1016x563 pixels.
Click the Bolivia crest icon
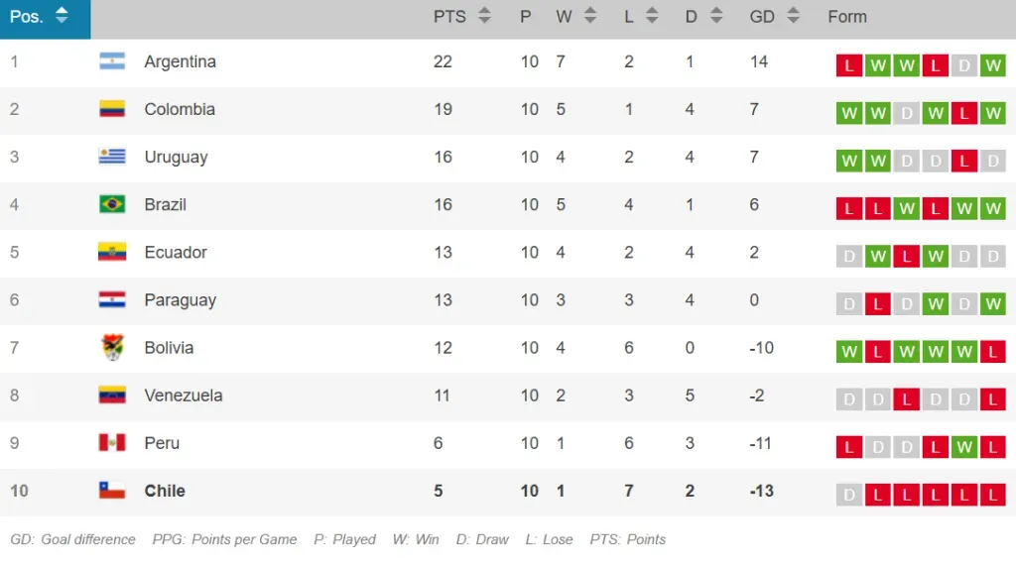[112, 348]
